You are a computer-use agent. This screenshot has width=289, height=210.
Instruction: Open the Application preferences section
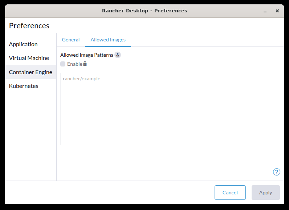(x=23, y=44)
